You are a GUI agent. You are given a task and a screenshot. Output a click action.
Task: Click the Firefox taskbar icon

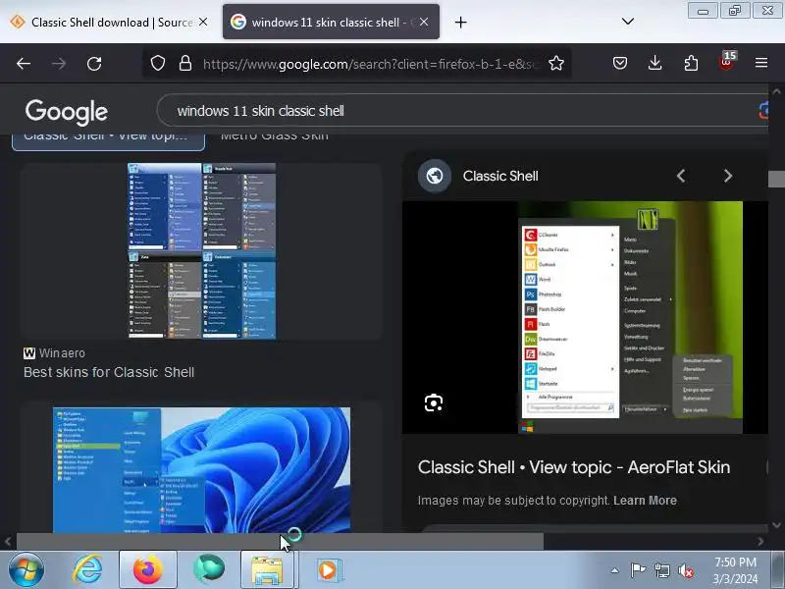pos(148,570)
